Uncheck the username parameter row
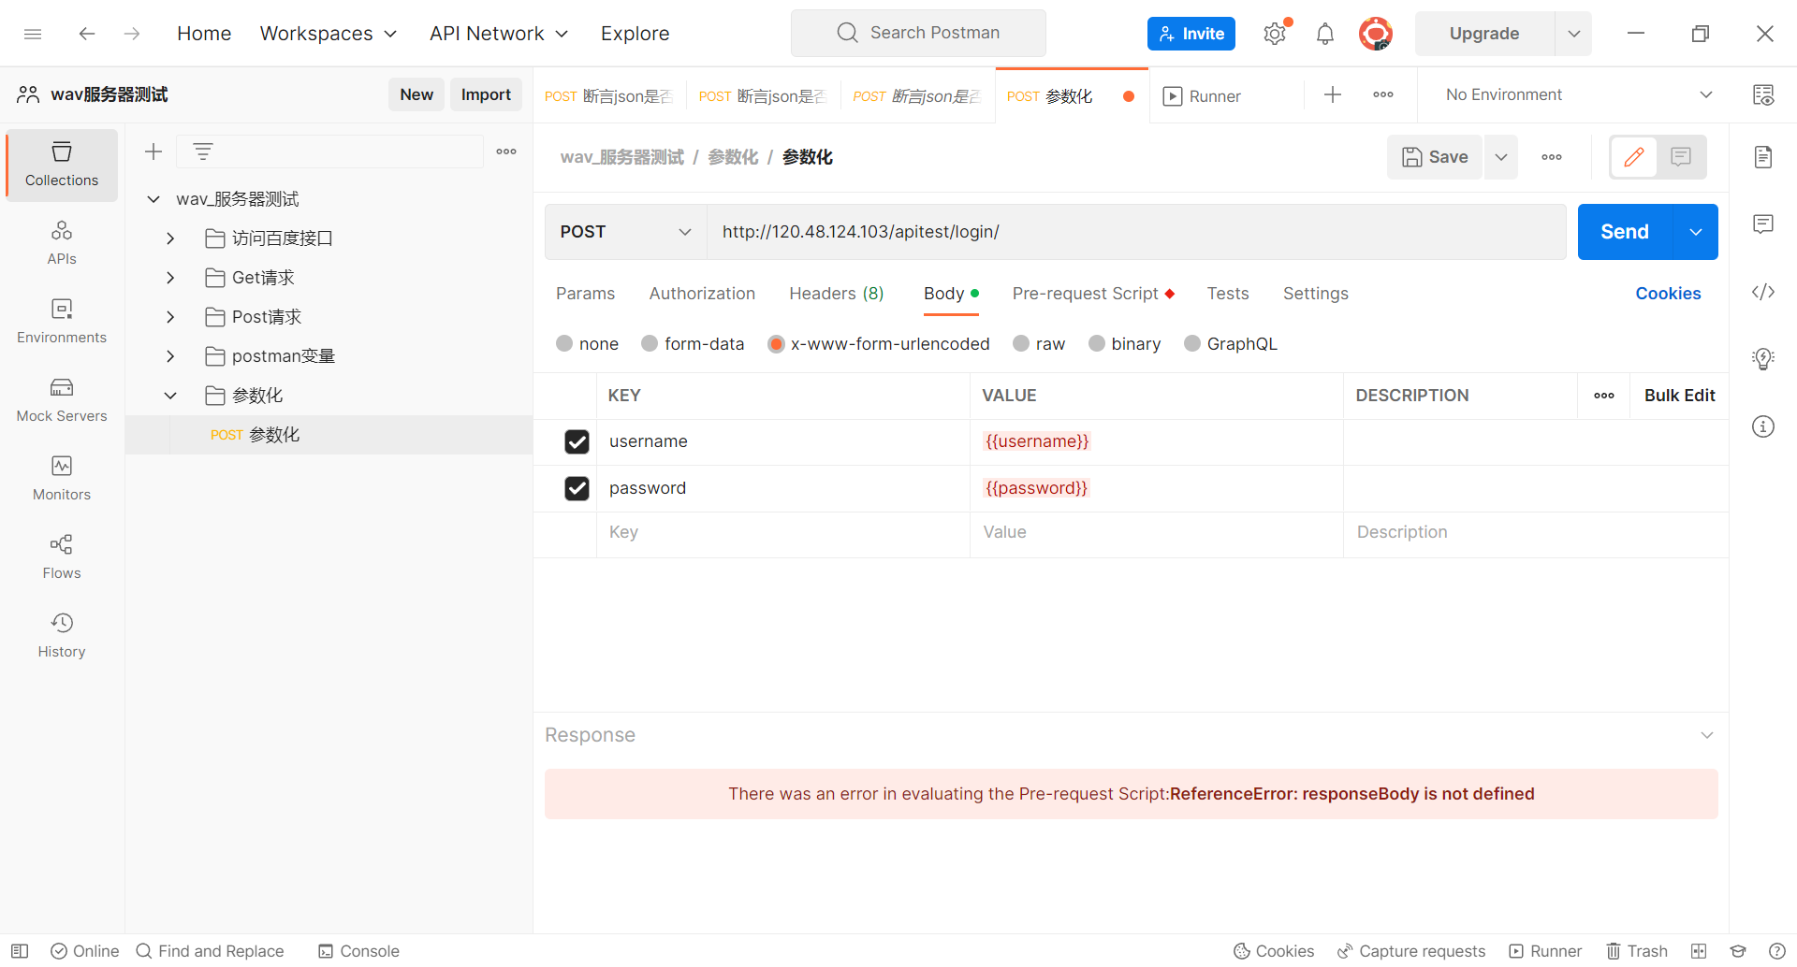The image size is (1797, 967). click(x=577, y=441)
